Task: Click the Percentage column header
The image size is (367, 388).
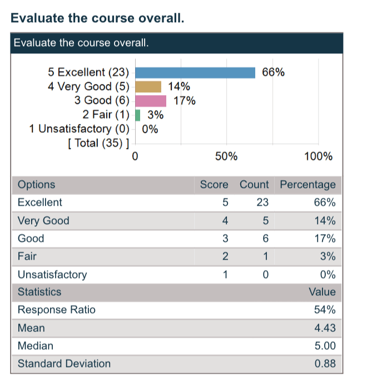Action: [x=308, y=185]
